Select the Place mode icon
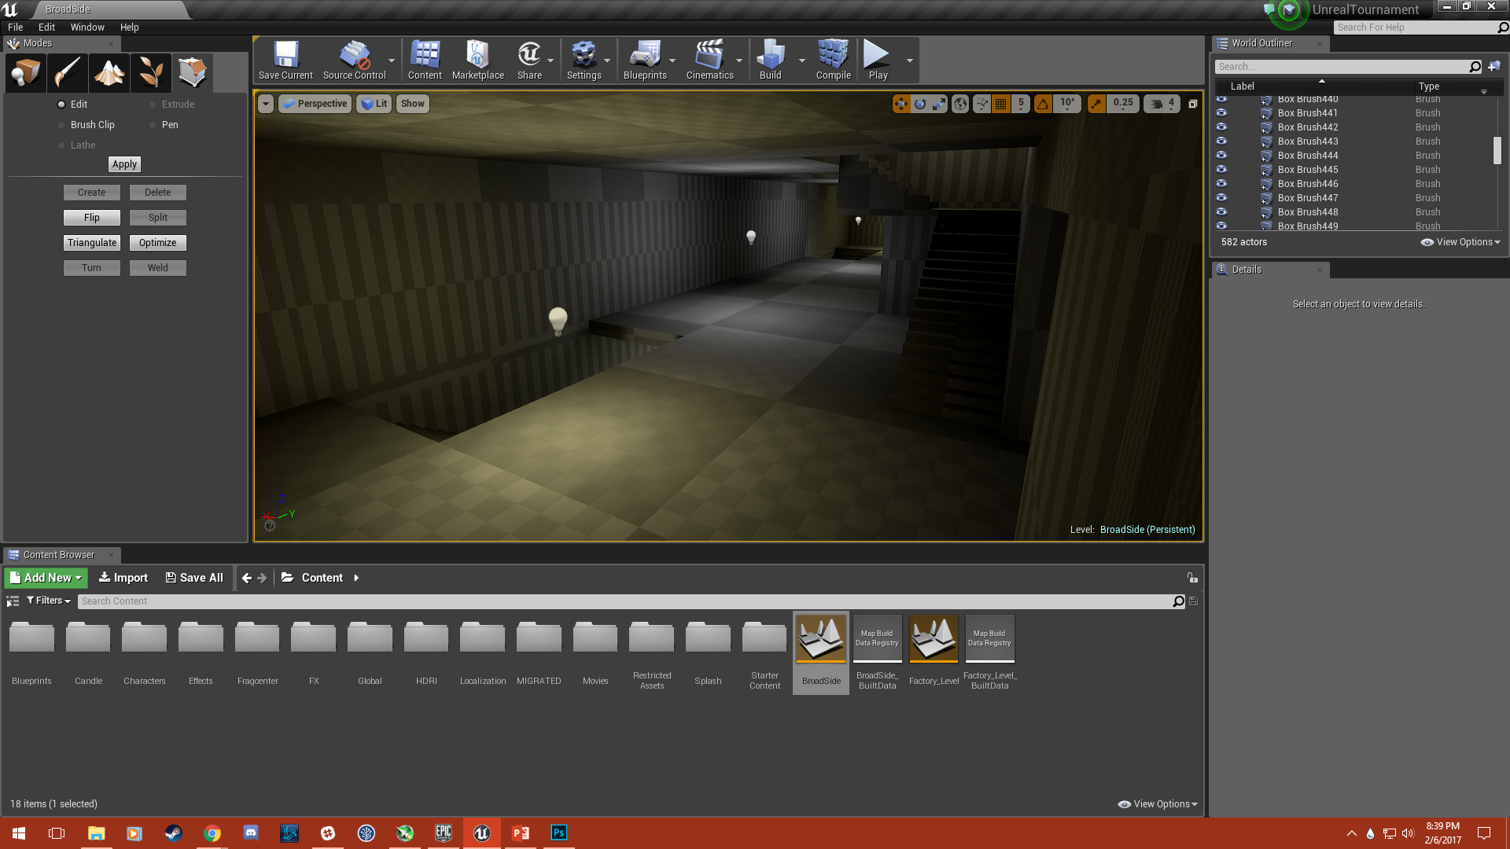 (26, 72)
